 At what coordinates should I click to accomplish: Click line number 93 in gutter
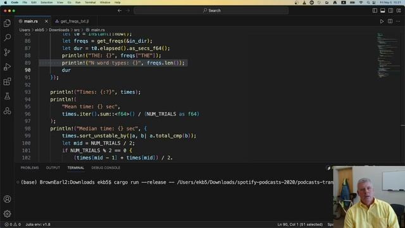[27, 92]
